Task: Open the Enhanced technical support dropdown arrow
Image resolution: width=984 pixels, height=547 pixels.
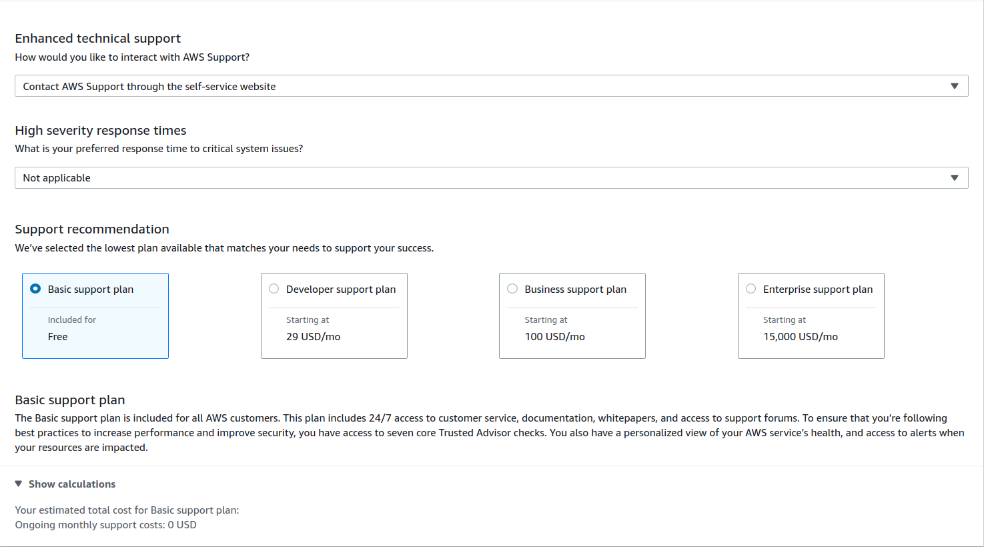Action: click(x=954, y=85)
